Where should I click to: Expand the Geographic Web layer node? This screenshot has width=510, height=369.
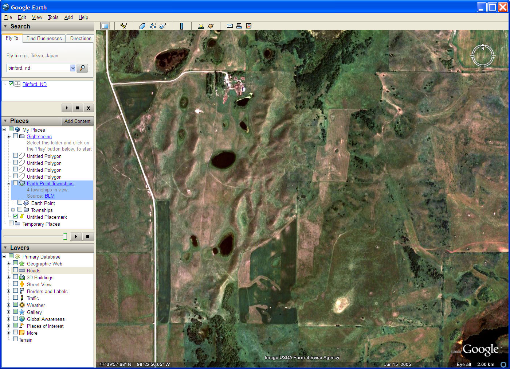[8, 263]
